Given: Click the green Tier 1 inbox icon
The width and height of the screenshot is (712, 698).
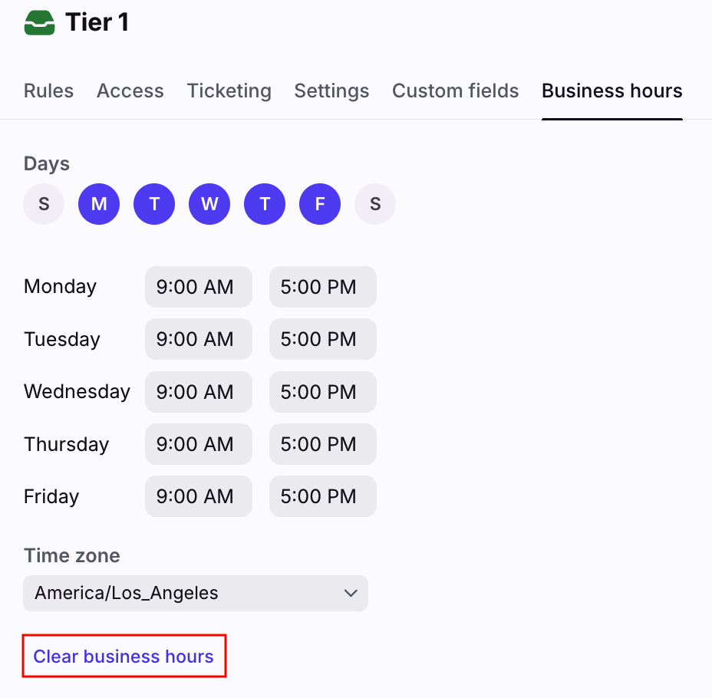Looking at the screenshot, I should (x=39, y=23).
